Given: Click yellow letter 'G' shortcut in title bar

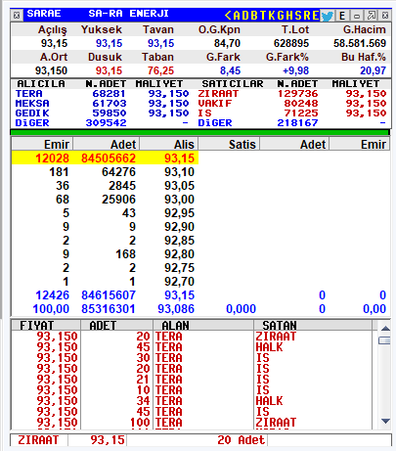Looking at the screenshot, I should click(281, 16).
